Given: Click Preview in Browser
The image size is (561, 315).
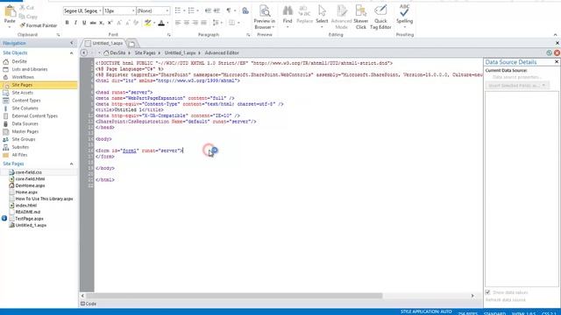Looking at the screenshot, I should tap(265, 17).
